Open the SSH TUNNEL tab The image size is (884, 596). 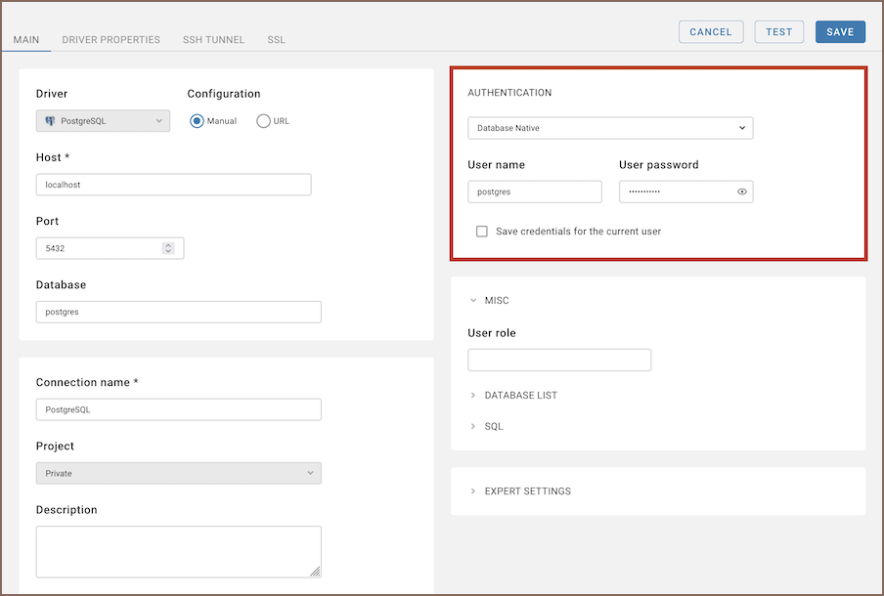pyautogui.click(x=213, y=40)
